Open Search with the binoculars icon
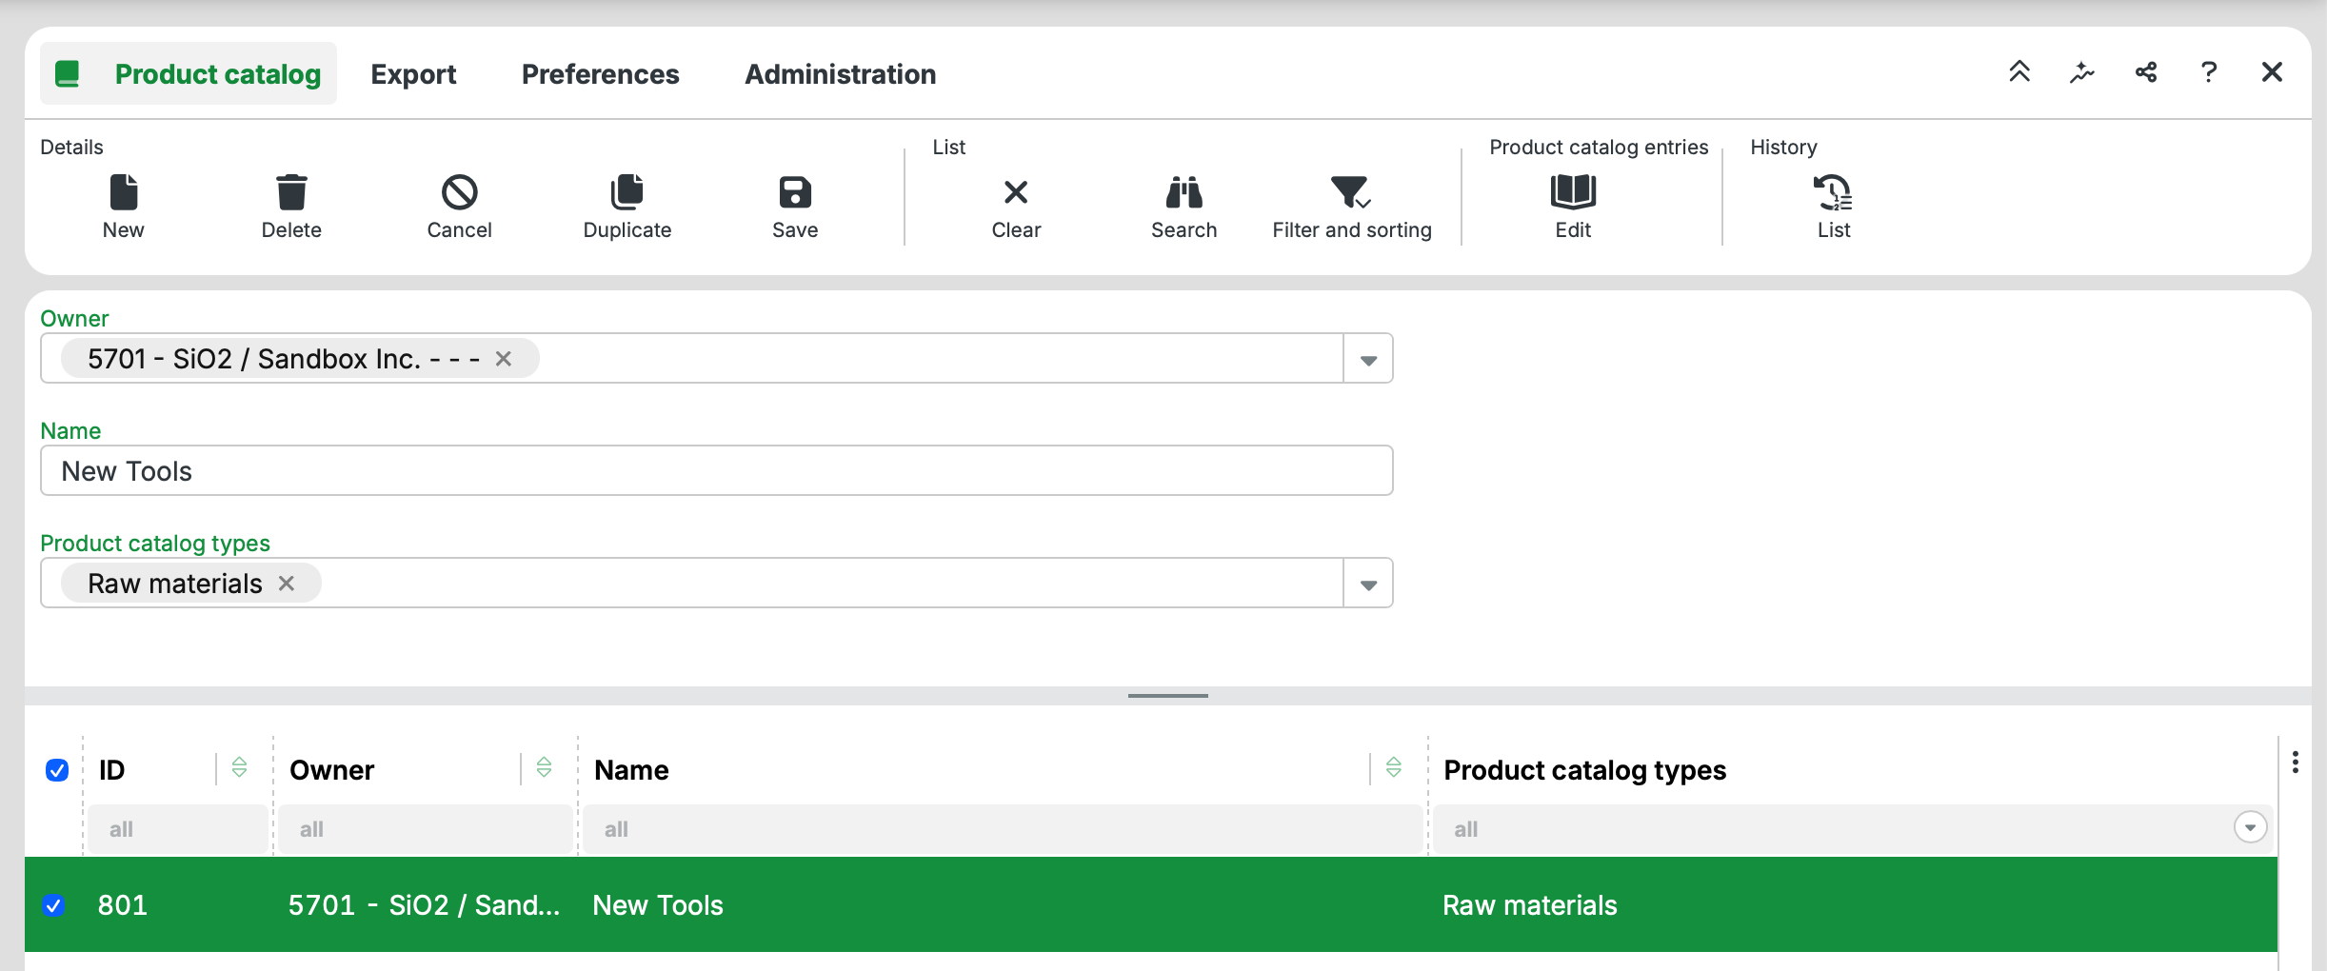 click(1183, 192)
